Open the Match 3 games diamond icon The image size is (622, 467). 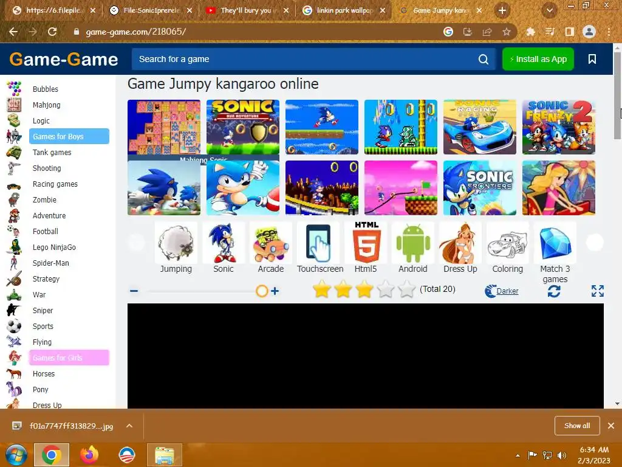coord(555,243)
